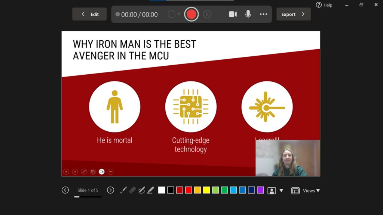Select the Highlighter inking tool
Image resolution: width=383 pixels, height=215 pixels.
tap(150, 190)
